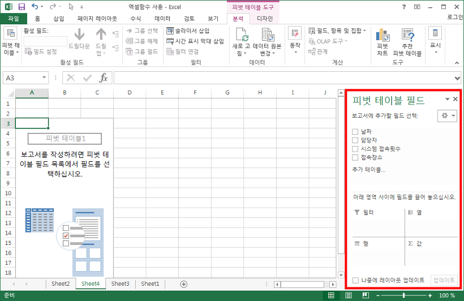Open the Name Box dropdown arrow
The height and width of the screenshot is (301, 464).
coord(44,78)
